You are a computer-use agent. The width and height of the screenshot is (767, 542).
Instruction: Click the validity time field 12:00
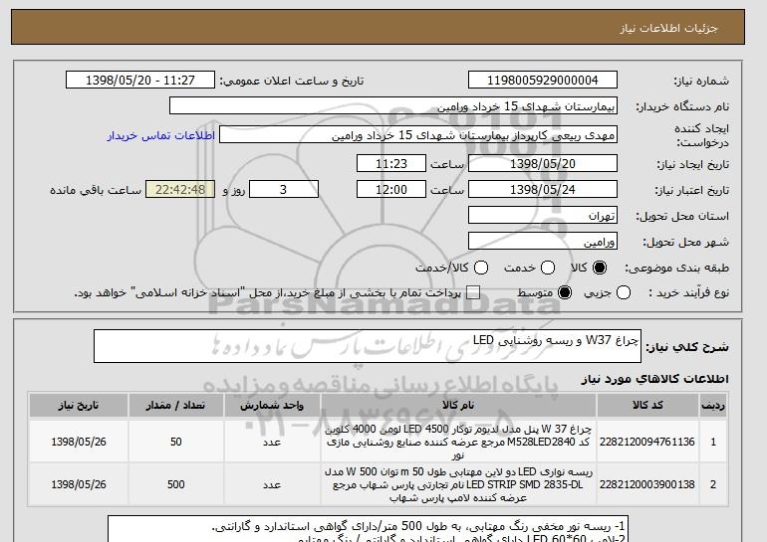pos(391,190)
